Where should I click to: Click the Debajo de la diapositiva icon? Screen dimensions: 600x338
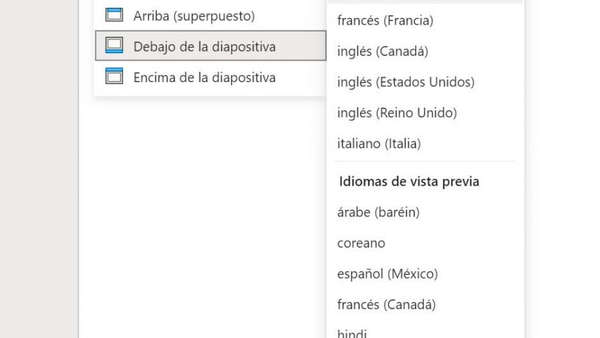(114, 46)
